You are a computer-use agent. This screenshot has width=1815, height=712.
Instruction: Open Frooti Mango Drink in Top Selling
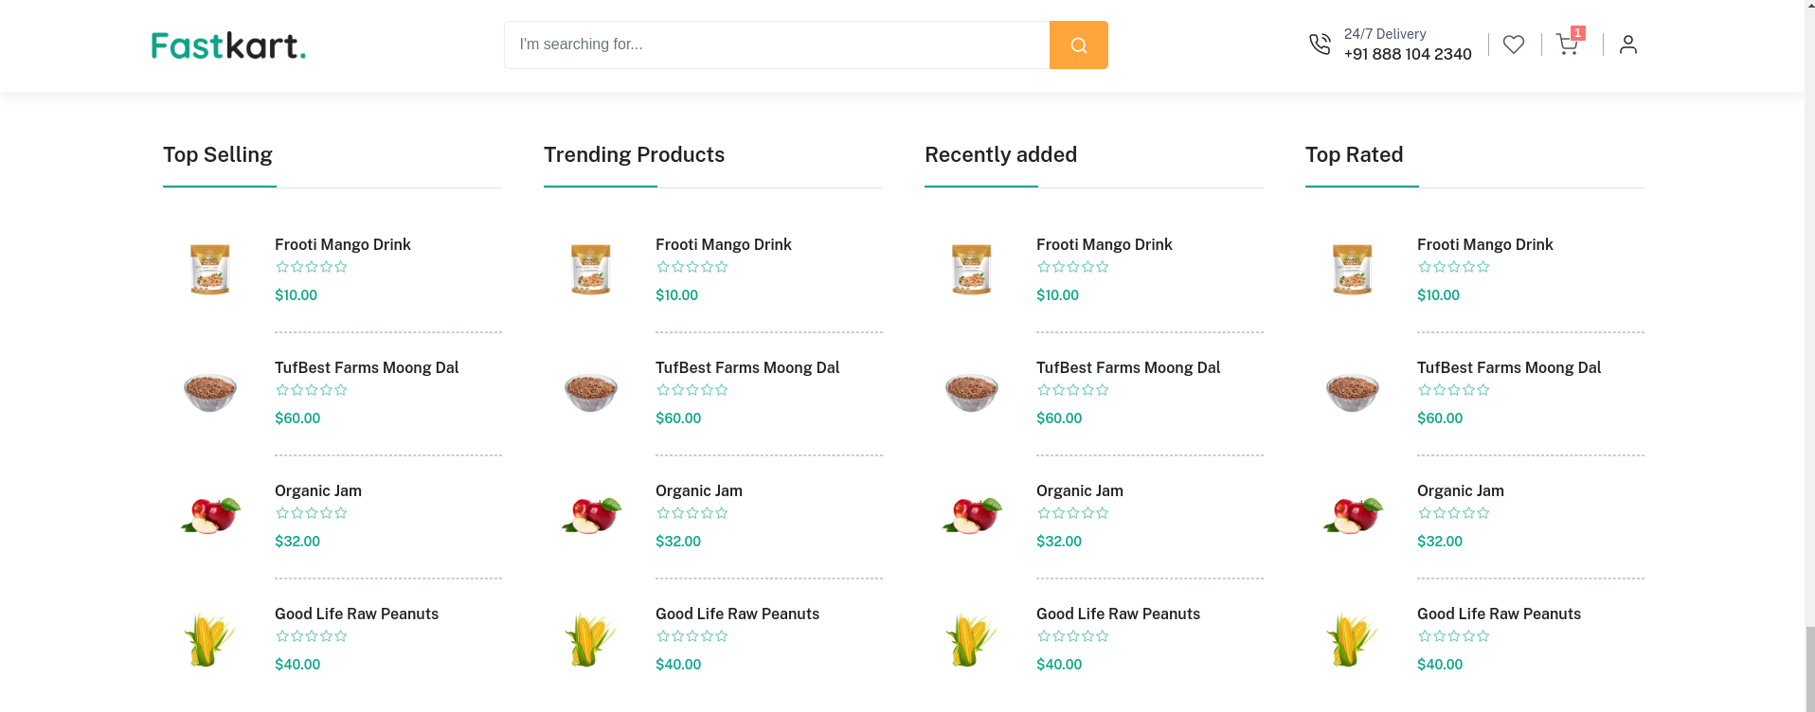click(x=342, y=244)
